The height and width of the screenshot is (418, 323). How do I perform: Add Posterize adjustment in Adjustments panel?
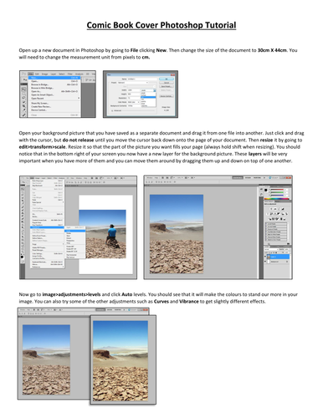(274, 219)
